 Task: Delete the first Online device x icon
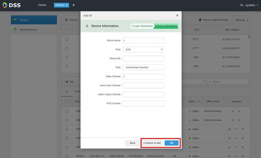click(x=243, y=129)
